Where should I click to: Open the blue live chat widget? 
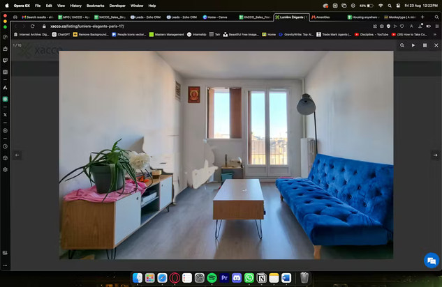click(x=431, y=260)
